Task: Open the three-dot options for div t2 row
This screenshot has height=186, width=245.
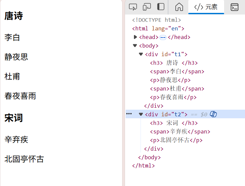Action: coord(129,114)
